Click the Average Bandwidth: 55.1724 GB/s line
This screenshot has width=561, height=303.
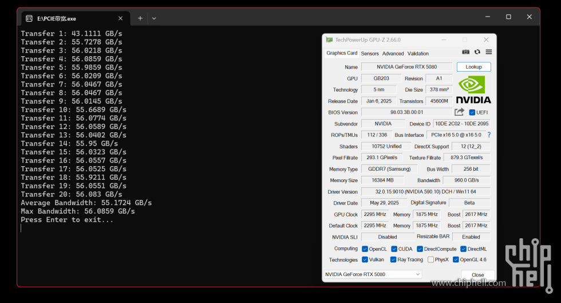(86, 203)
